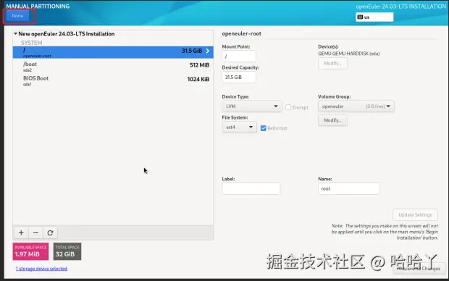This screenshot has height=281, width=449.
Task: Click the chevron arrow on root partition row
Action: pyautogui.click(x=208, y=51)
